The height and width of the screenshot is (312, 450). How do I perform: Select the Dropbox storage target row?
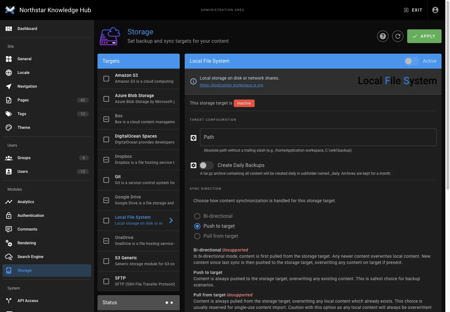tap(138, 160)
